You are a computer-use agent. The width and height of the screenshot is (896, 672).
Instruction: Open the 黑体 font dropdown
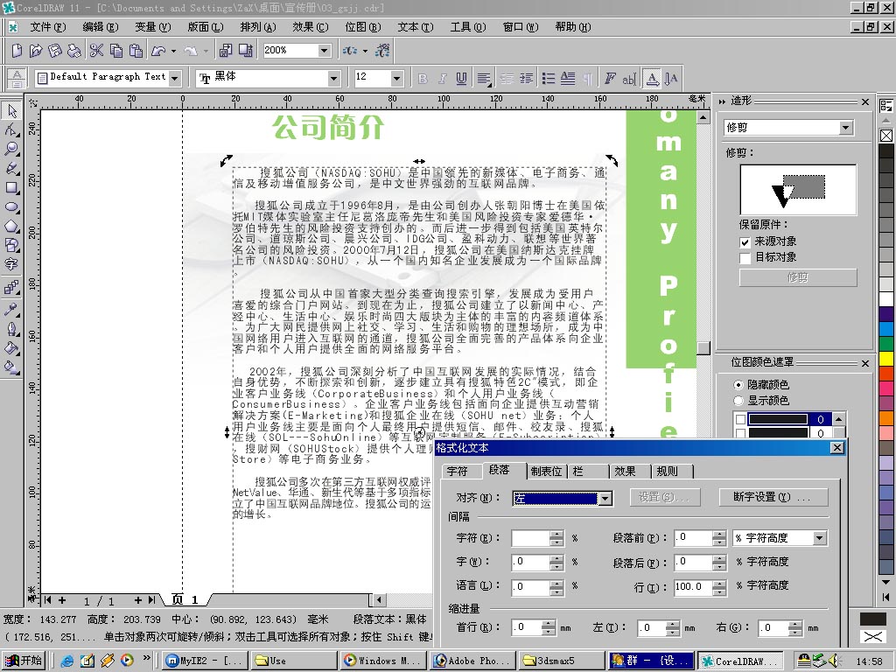(x=334, y=78)
